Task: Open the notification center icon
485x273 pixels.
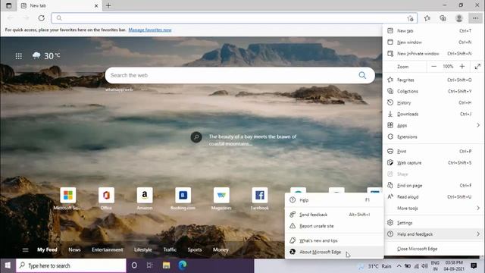Action: 473,265
